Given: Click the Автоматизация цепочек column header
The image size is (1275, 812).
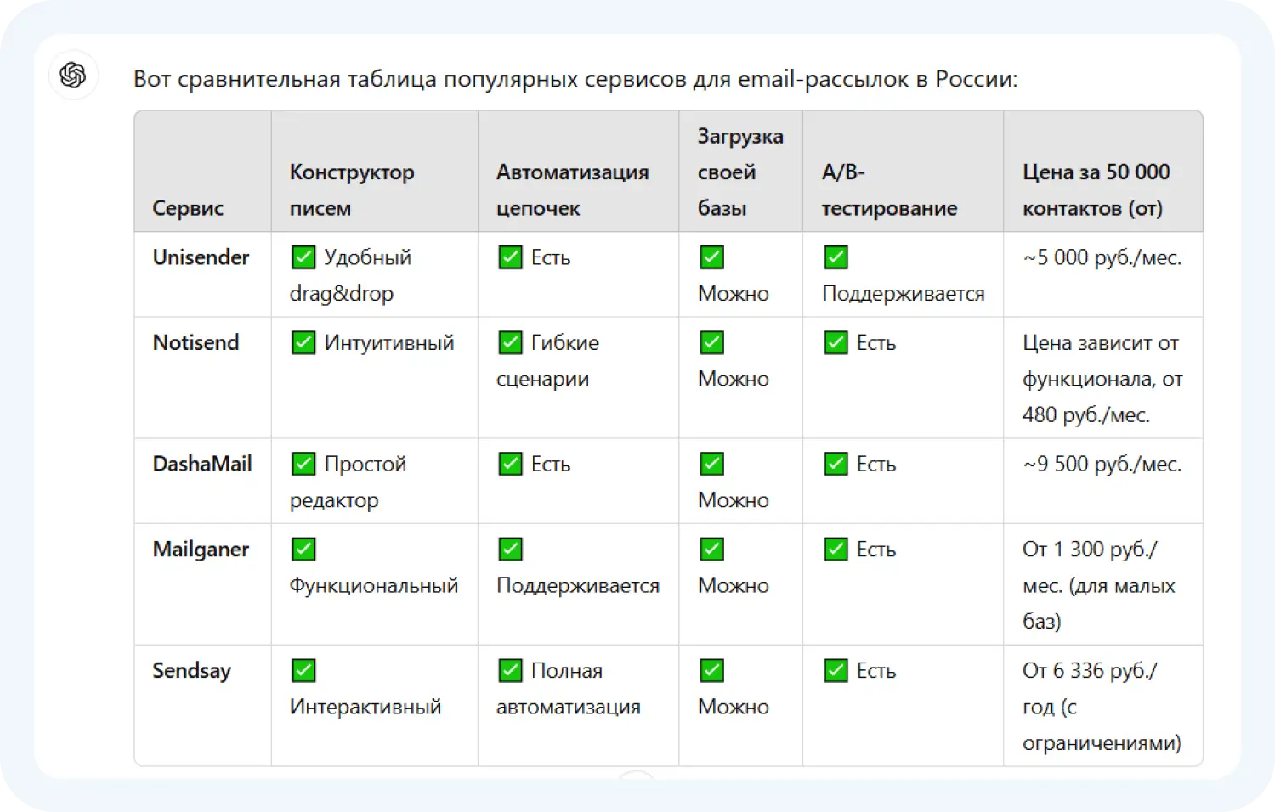Looking at the screenshot, I should 572,190.
